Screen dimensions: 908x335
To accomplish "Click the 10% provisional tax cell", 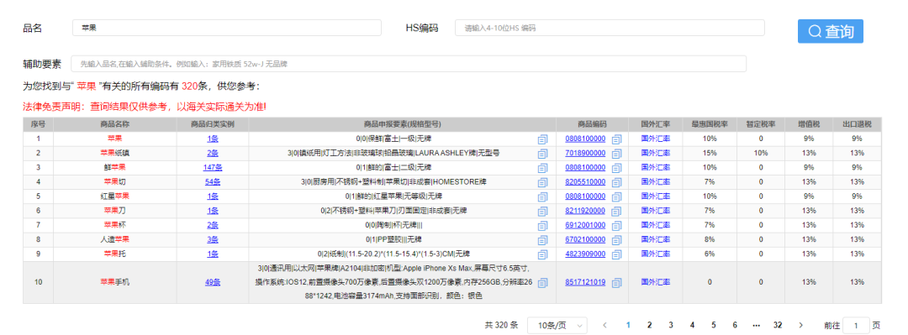I will pyautogui.click(x=760, y=154).
